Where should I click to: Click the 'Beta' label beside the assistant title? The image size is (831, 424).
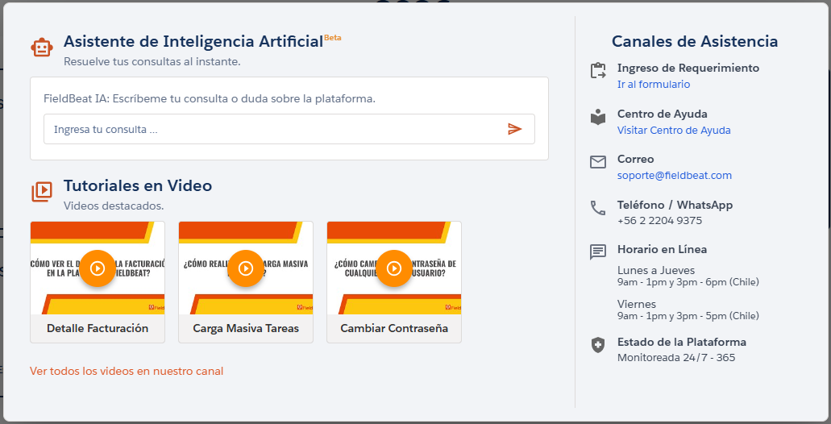[332, 38]
